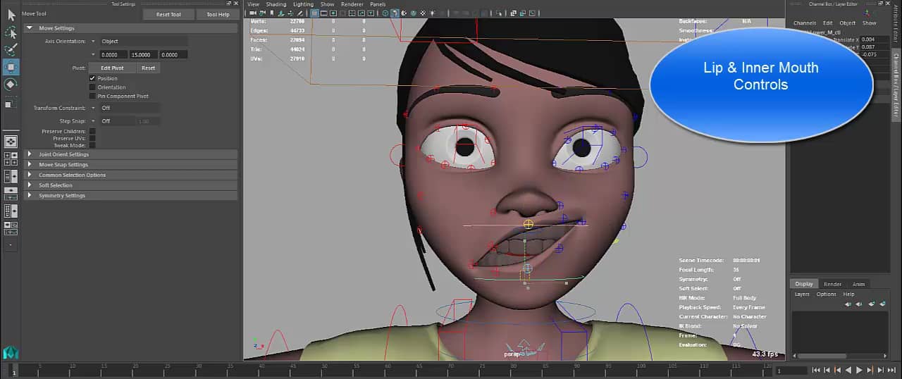Expand Common Selection Options
902x379 pixels.
131,175
